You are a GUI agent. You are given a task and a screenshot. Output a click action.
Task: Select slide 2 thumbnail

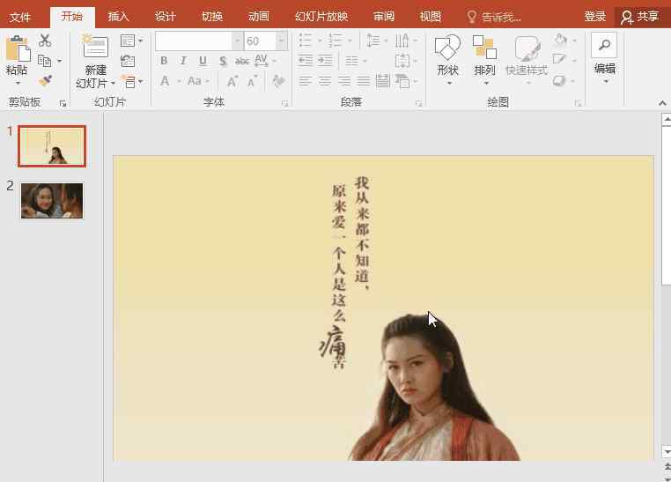pyautogui.click(x=52, y=201)
